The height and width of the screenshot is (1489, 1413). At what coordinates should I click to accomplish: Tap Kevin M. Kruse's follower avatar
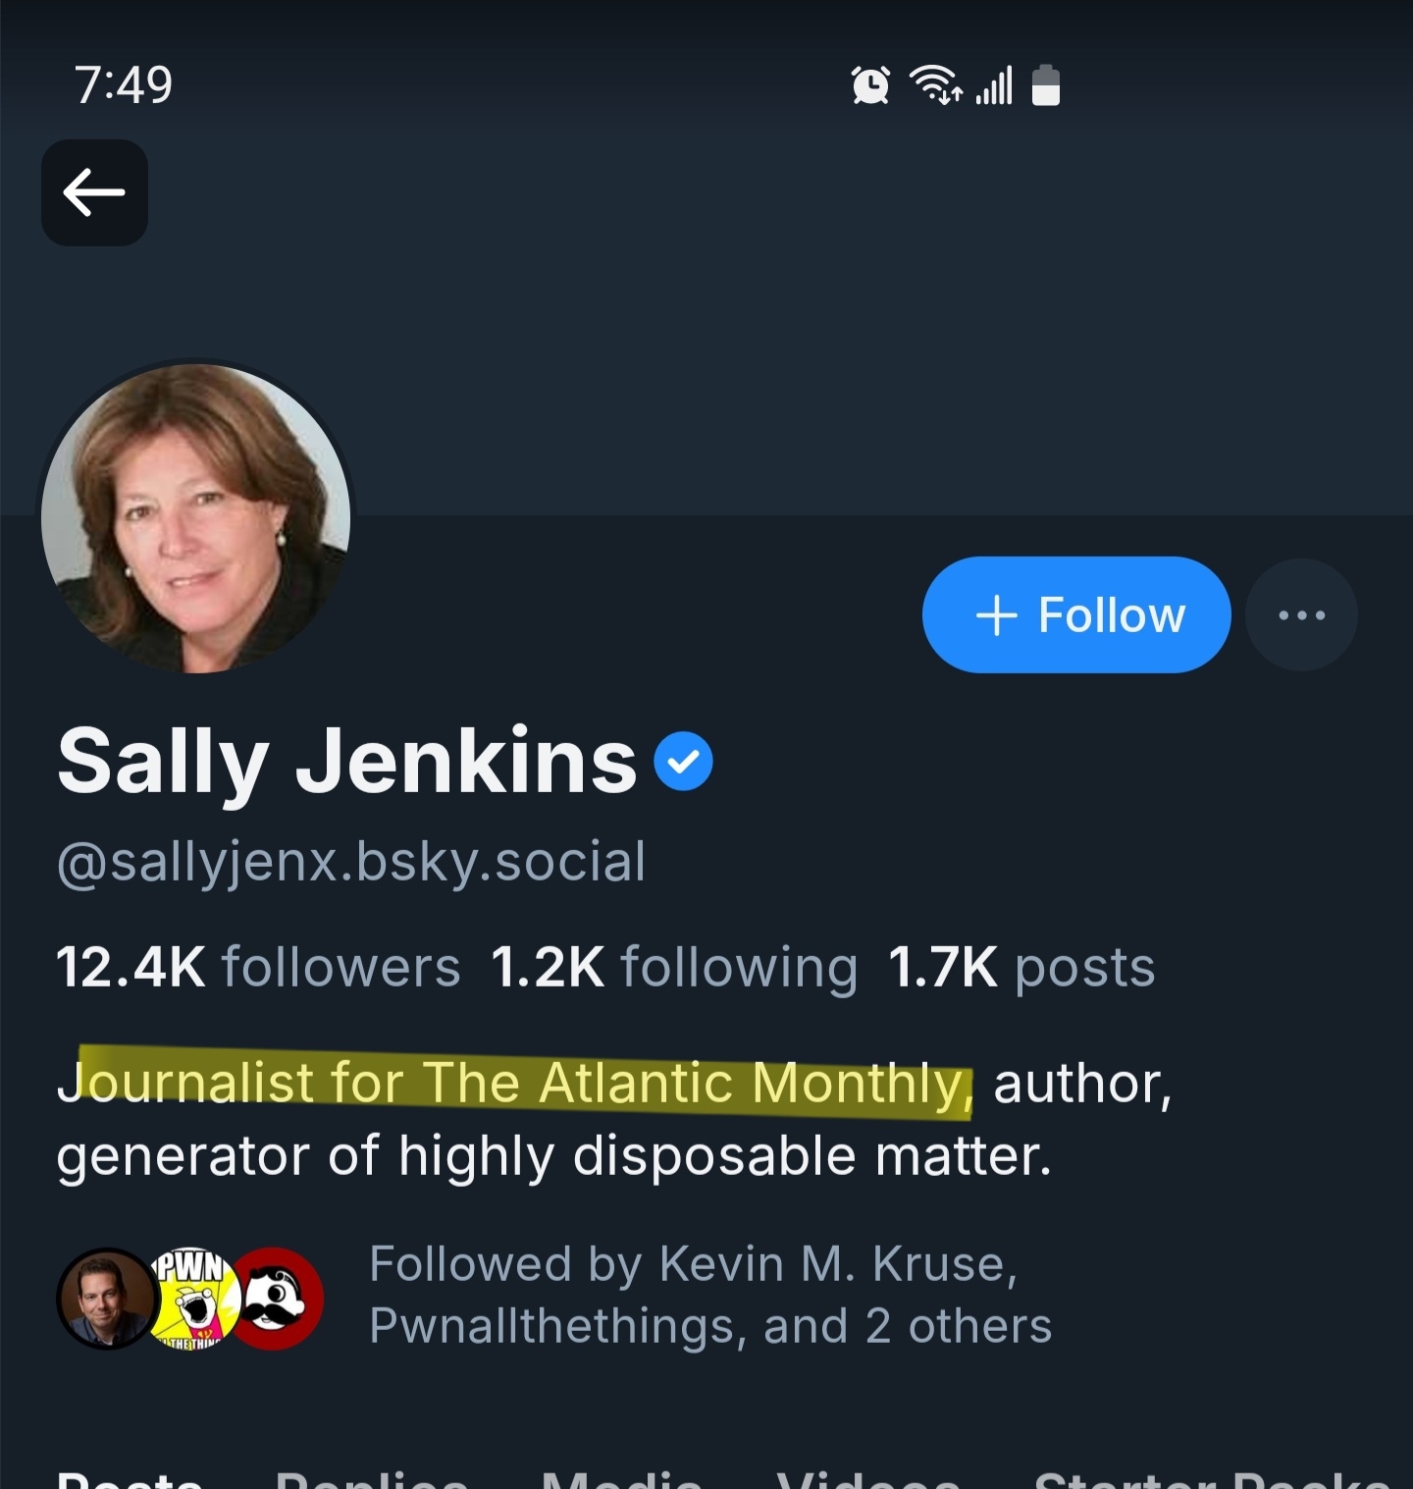106,1298
